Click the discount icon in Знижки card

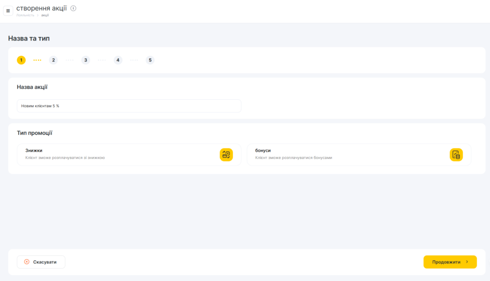click(x=226, y=155)
